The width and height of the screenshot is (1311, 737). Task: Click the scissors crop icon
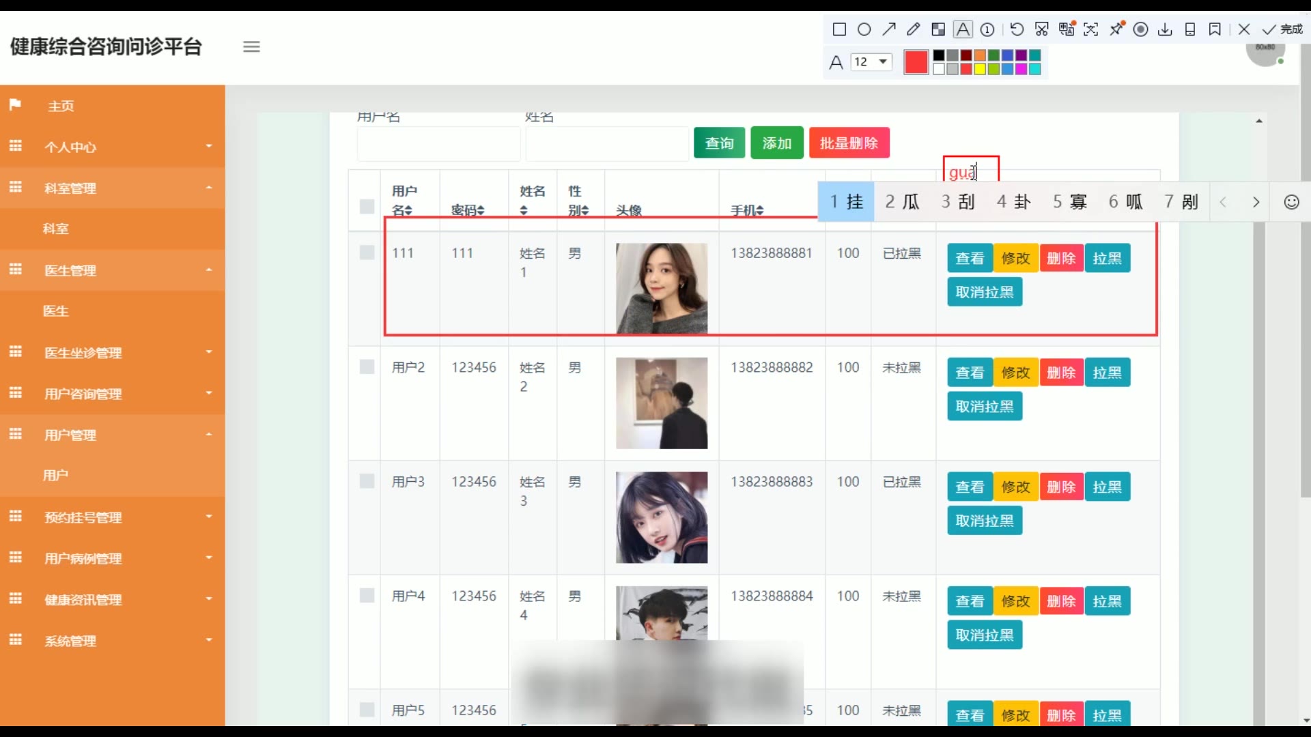(x=1041, y=29)
